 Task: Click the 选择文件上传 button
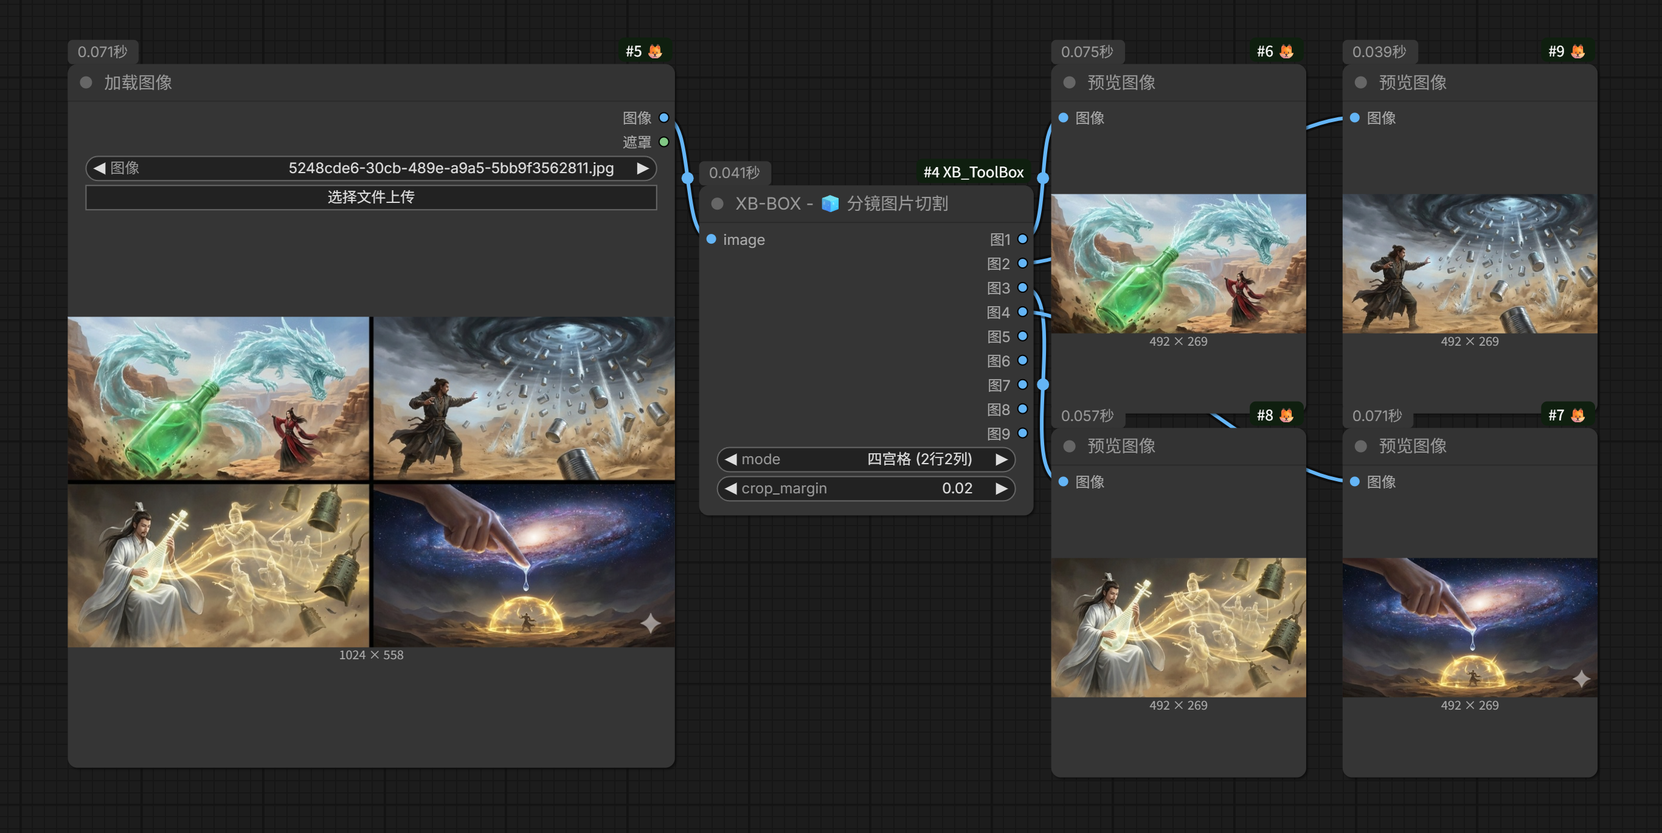pyautogui.click(x=371, y=197)
